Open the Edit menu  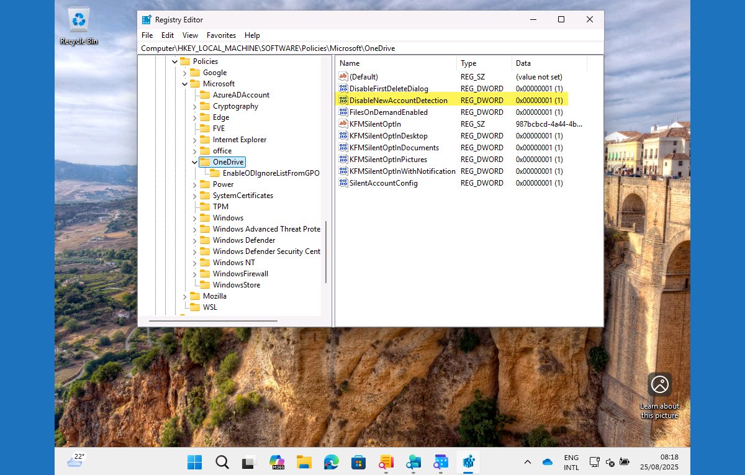[168, 35]
